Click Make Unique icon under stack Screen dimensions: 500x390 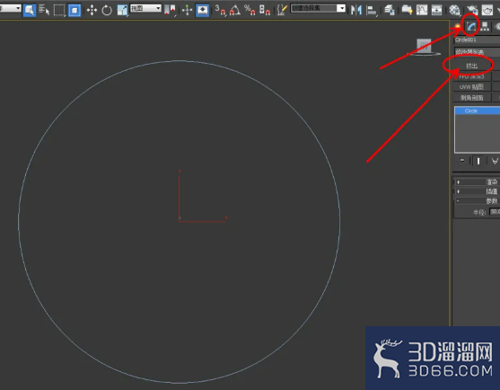click(495, 161)
